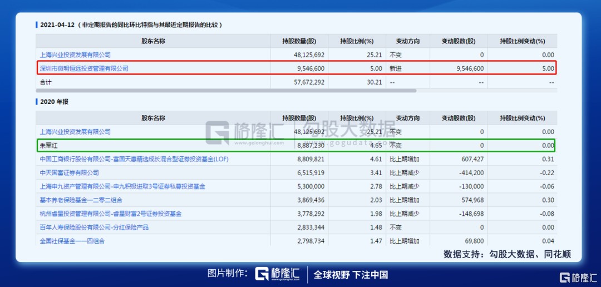Open 杭州睿星投资 睿星财富2号 fund link

[111, 214]
